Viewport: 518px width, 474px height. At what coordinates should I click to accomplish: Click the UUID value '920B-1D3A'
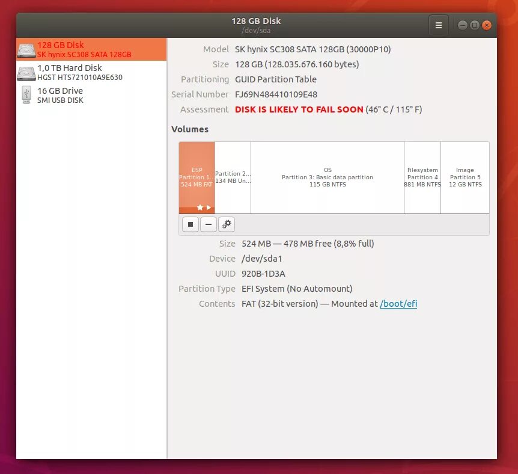(x=263, y=274)
